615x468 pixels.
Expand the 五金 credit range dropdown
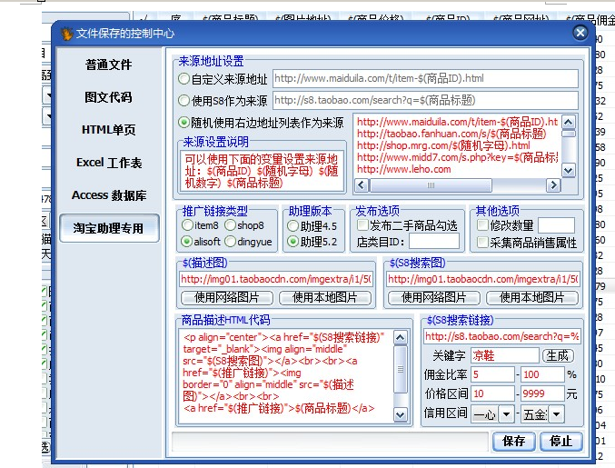[x=556, y=413]
